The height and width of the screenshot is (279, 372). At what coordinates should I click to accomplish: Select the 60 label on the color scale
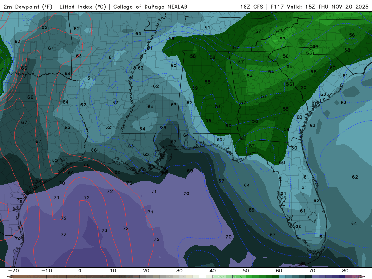pyautogui.click(x=279, y=271)
